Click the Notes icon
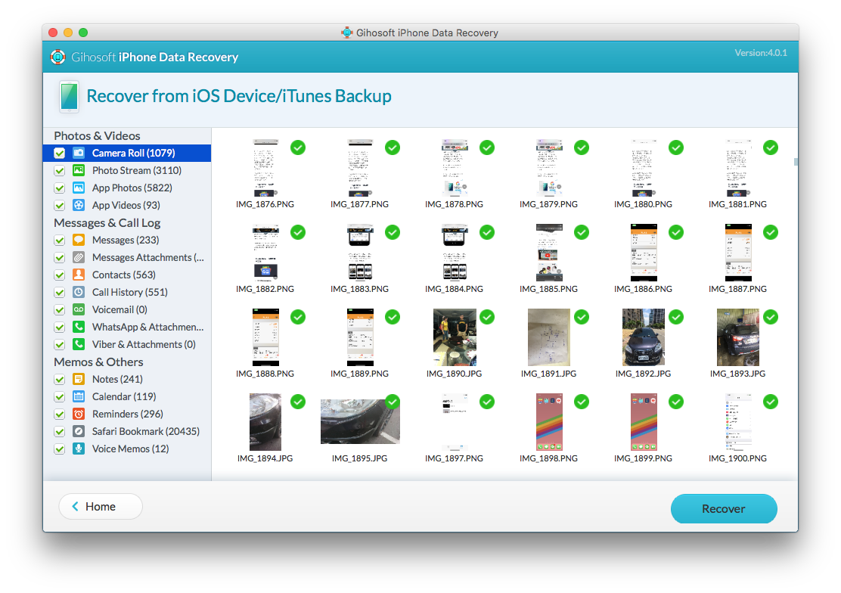The image size is (841, 593). [79, 379]
